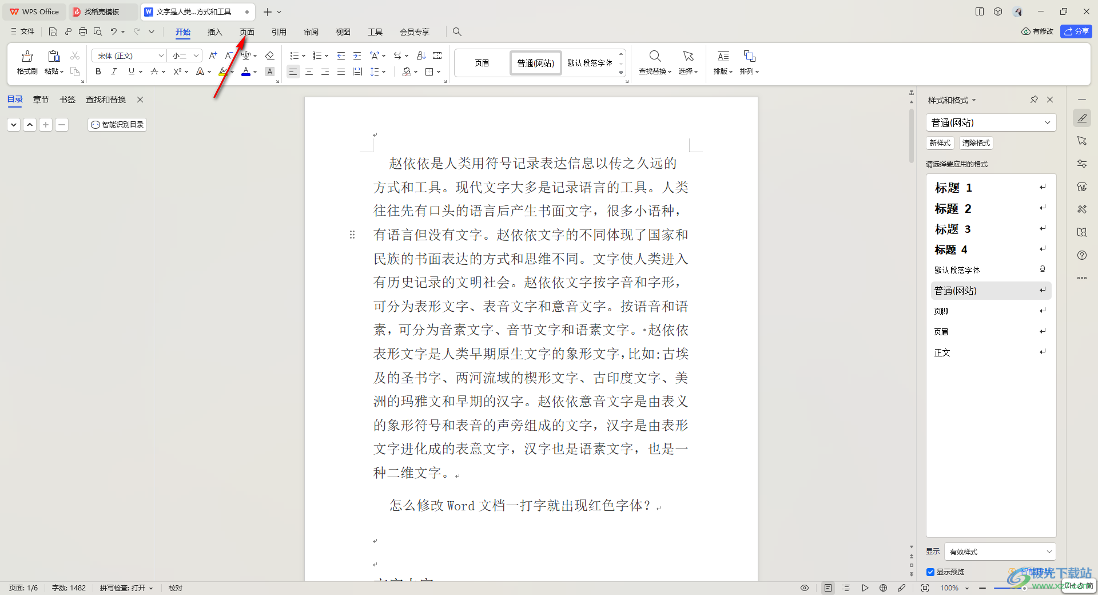Toggle bold formatting

[98, 72]
